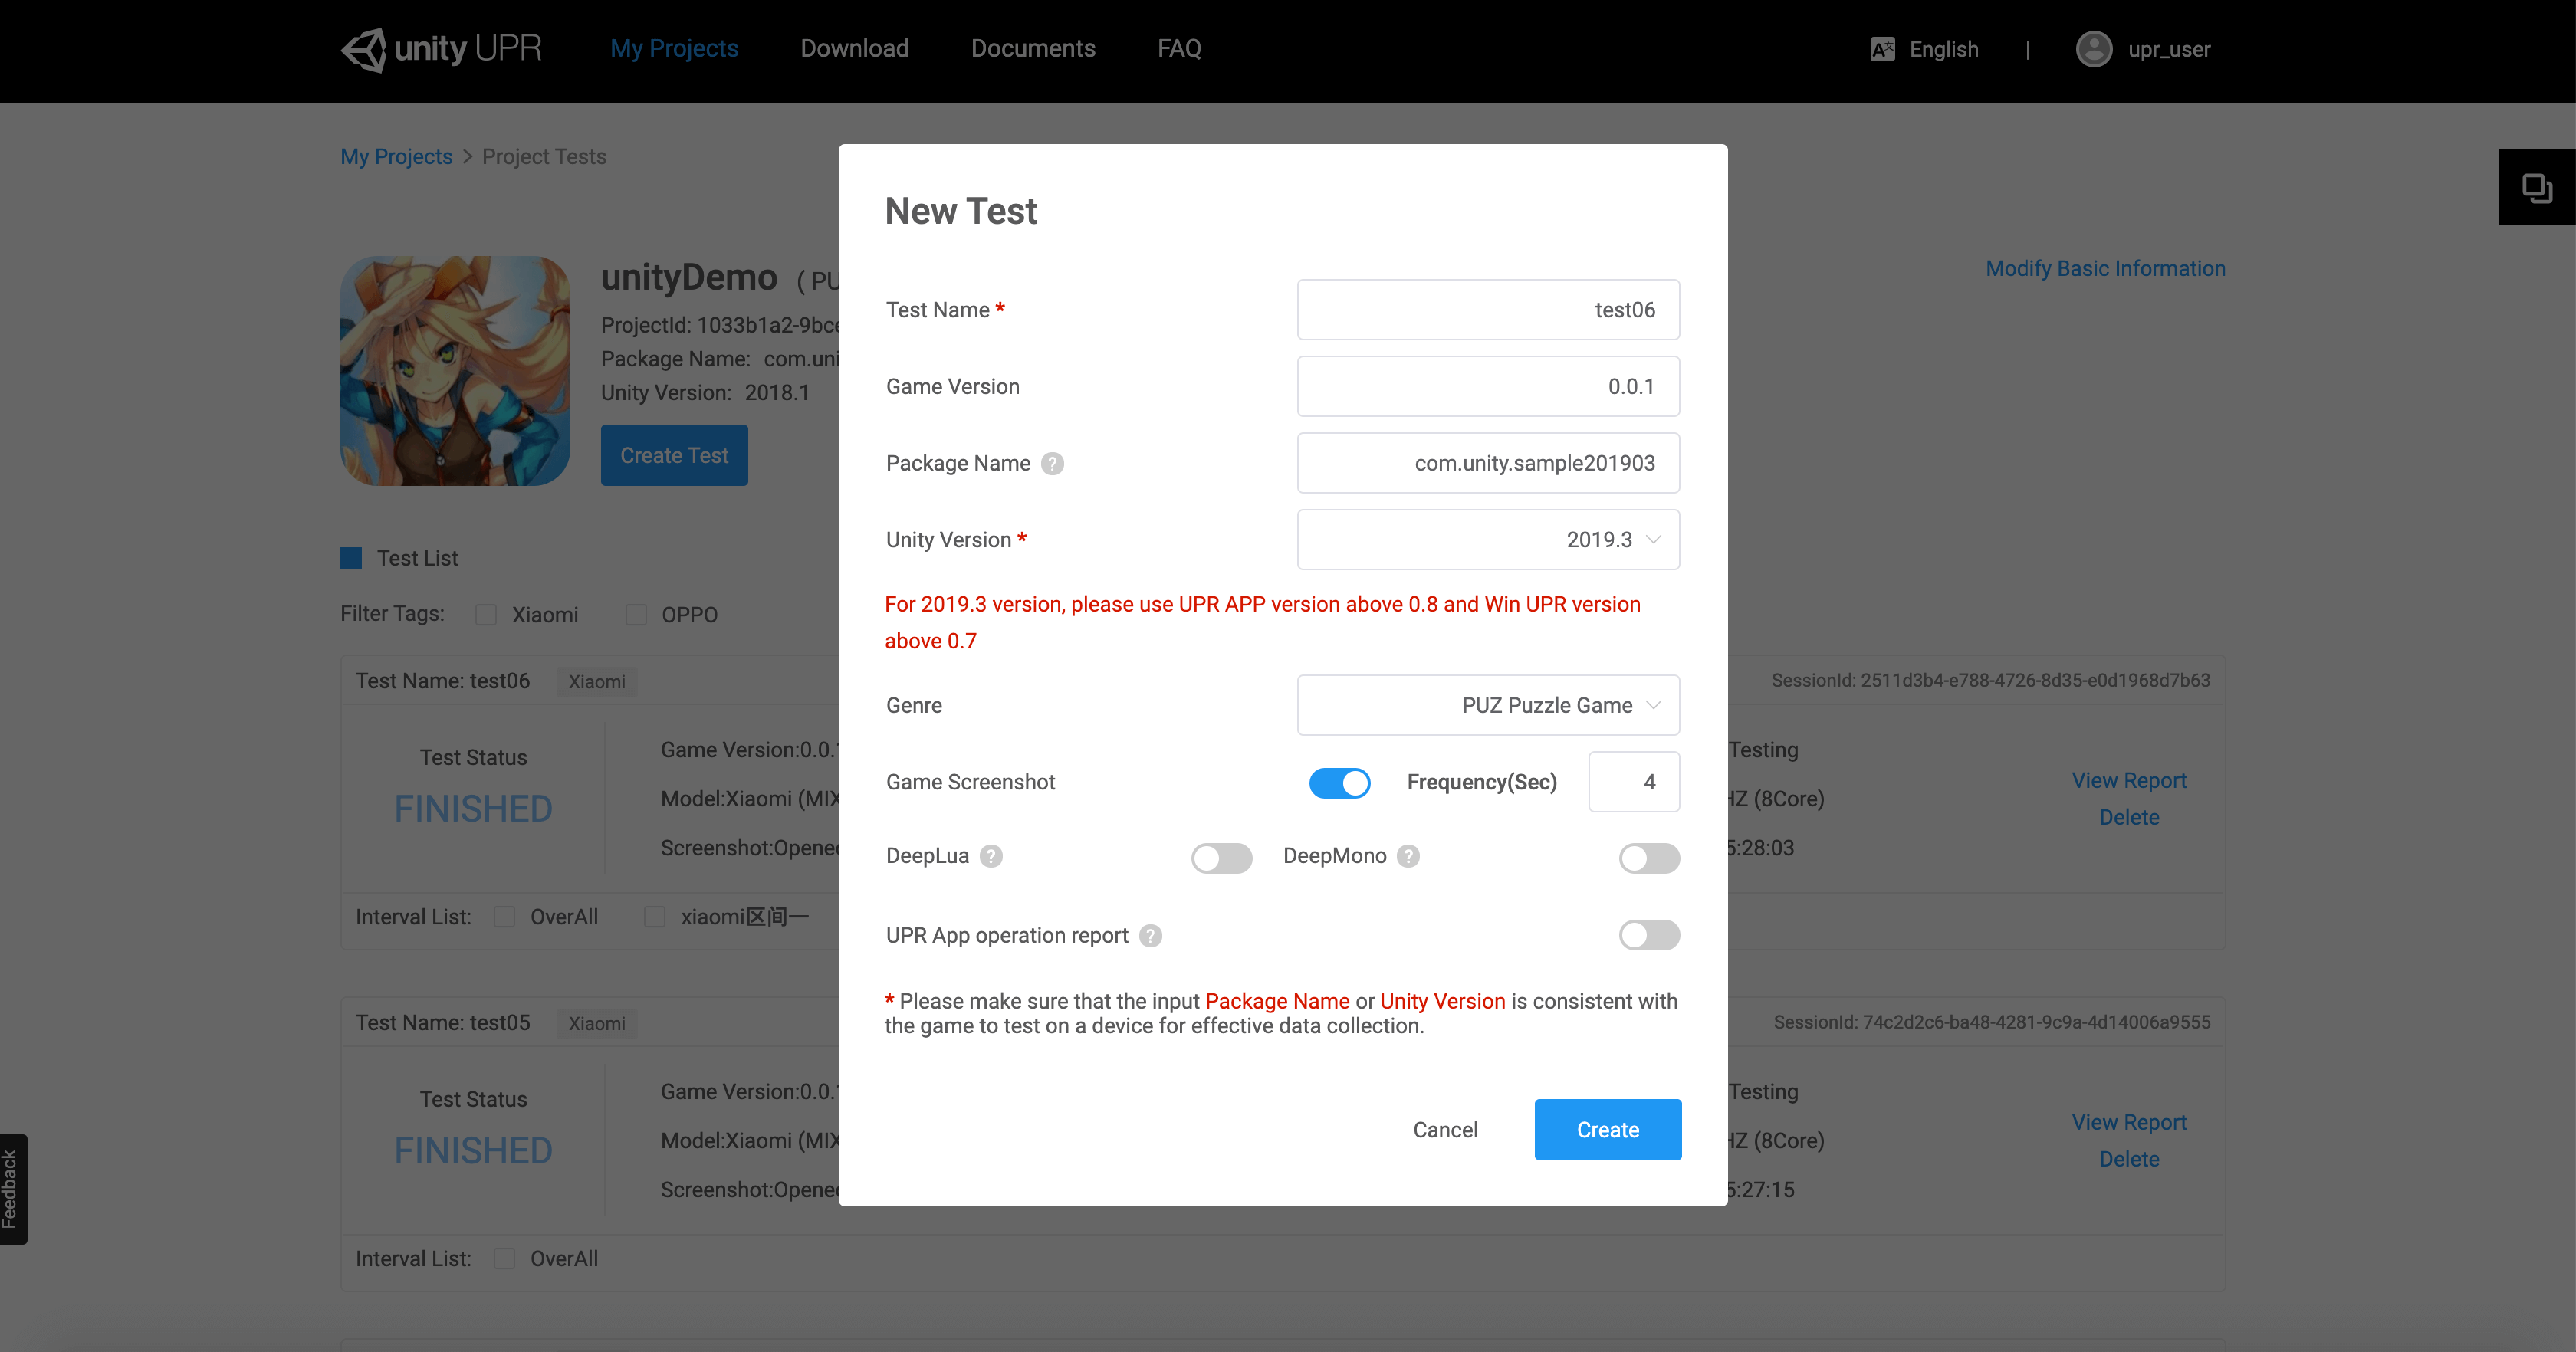The image size is (2576, 1352).
Task: Click the Package Name help icon
Action: [x=1052, y=463]
